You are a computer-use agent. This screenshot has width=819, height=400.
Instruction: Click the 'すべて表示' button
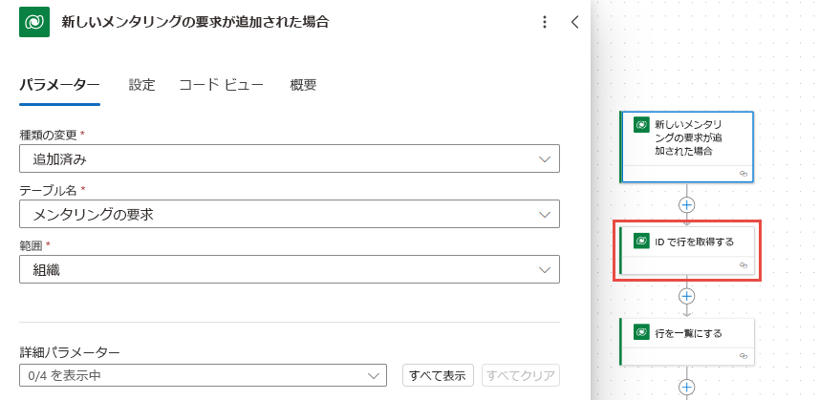tap(438, 375)
